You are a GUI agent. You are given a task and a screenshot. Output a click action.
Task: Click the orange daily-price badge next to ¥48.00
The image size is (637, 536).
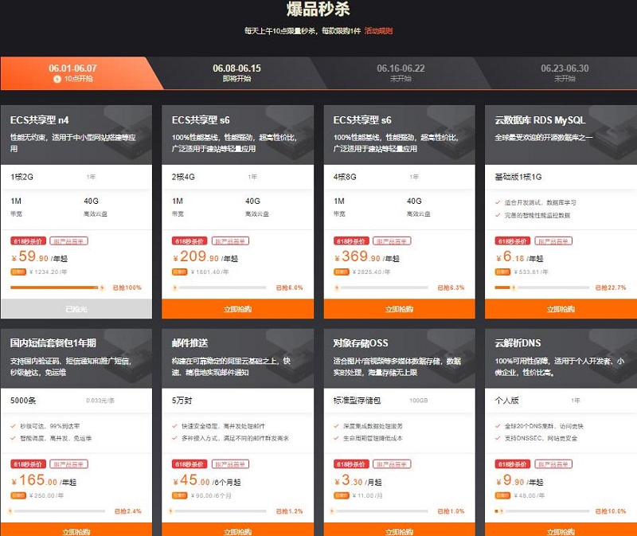tap(502, 495)
